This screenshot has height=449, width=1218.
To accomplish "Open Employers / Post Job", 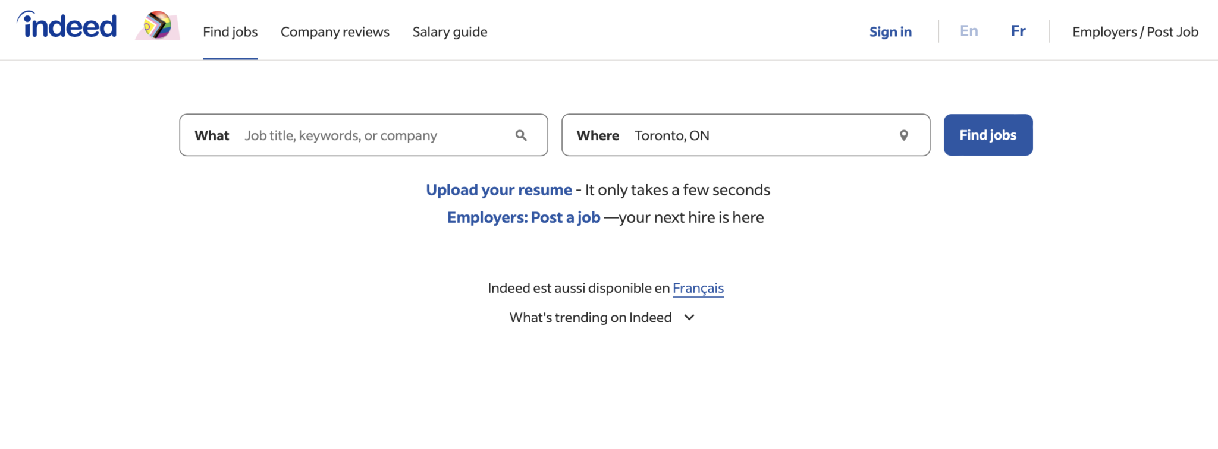I will (1135, 32).
